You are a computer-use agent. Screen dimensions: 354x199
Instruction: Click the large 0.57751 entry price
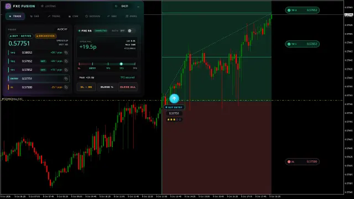(x=19, y=43)
